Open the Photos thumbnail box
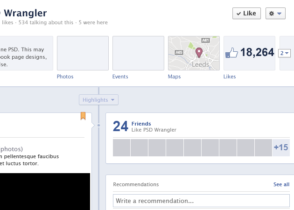 coord(83,53)
